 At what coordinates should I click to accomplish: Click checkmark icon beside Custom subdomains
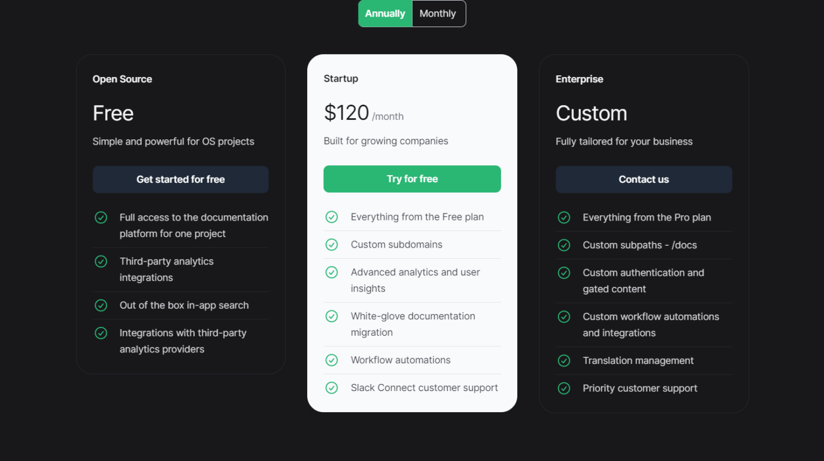[332, 245]
